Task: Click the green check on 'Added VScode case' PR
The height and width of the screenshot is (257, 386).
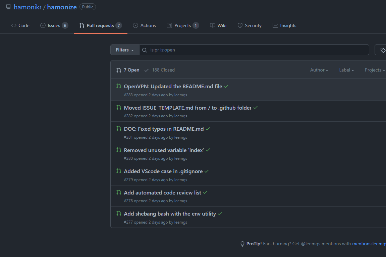Action: click(207, 171)
